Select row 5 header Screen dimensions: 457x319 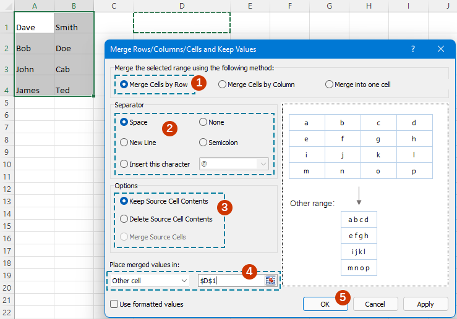coord(7,102)
